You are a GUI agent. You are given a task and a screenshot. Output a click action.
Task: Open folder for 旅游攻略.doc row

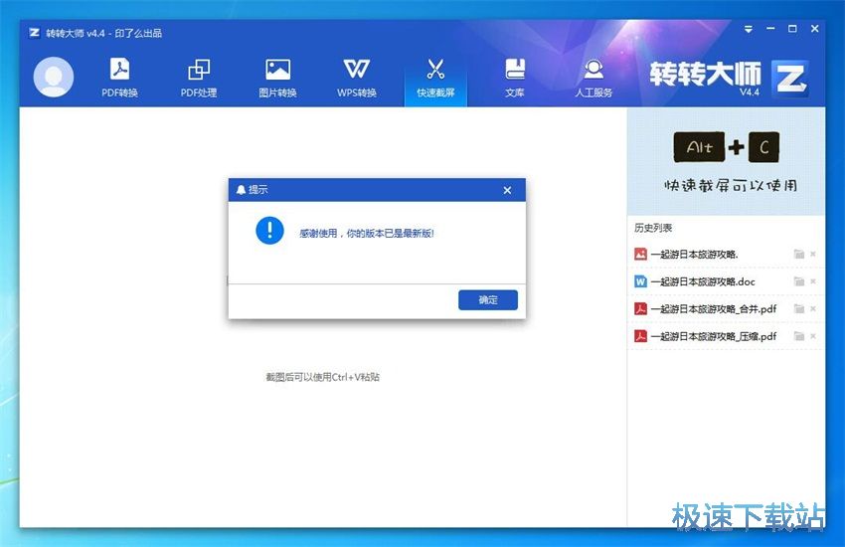[x=798, y=281]
